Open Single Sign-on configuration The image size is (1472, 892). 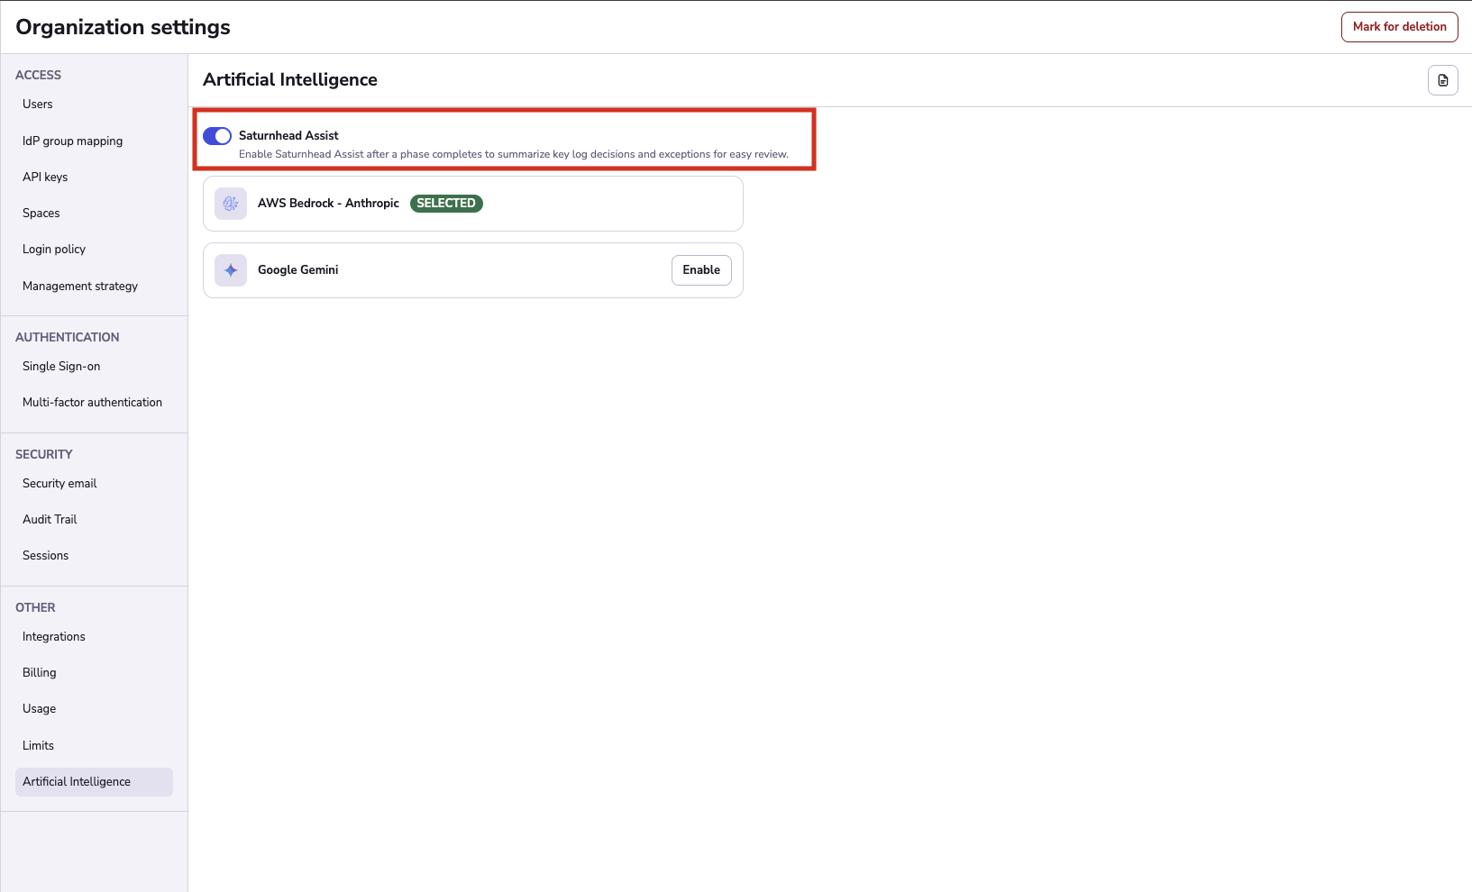(x=60, y=366)
